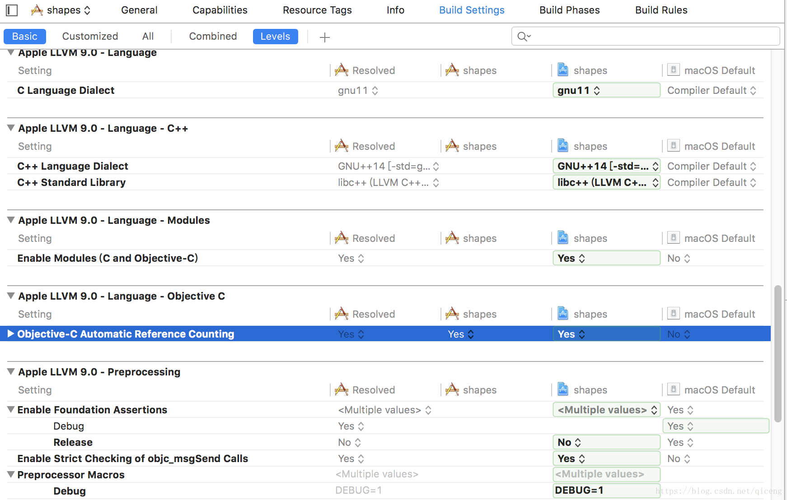Open Foundation Assertions Multiple values dropdown
Screen dimensions: 787x500
coord(606,410)
